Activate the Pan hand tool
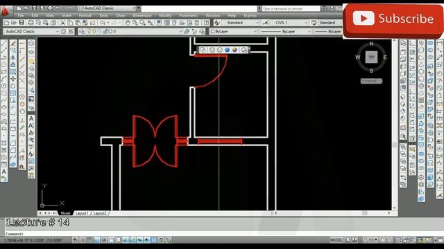 [x=128, y=23]
